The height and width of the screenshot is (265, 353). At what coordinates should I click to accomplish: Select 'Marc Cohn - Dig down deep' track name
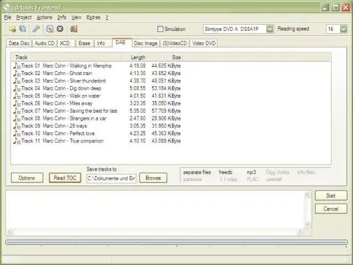pyautogui.click(x=72, y=88)
